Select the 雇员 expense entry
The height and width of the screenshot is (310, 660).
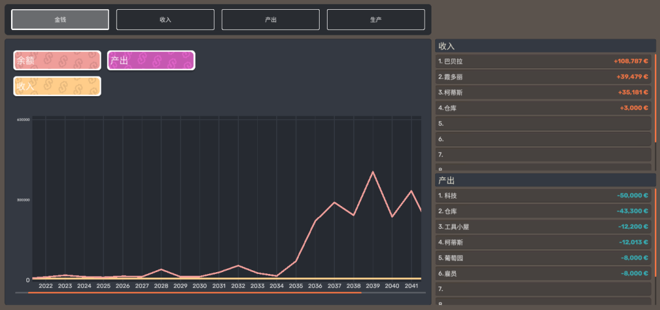(x=543, y=274)
